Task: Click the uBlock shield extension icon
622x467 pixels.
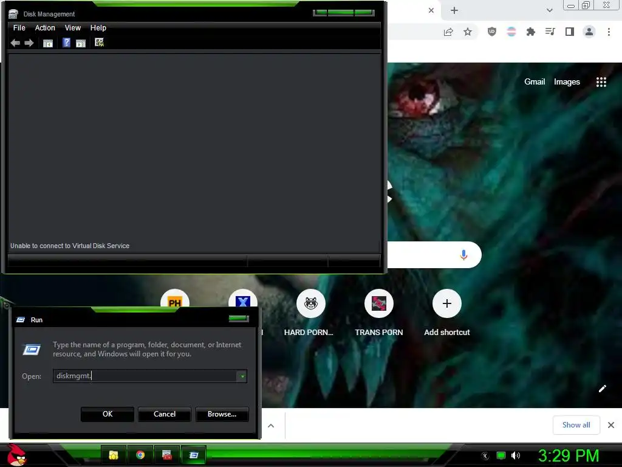Action: click(491, 32)
